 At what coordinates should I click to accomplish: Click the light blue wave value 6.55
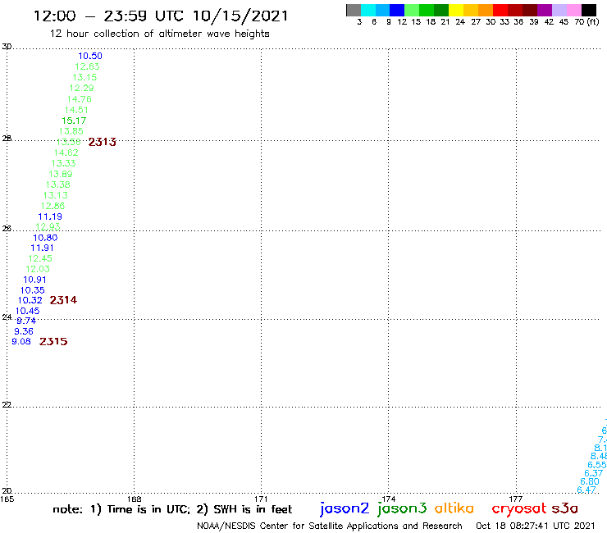(x=597, y=465)
